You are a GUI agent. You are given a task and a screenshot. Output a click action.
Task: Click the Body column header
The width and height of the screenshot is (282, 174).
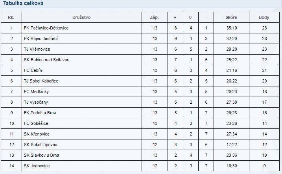[264, 17]
